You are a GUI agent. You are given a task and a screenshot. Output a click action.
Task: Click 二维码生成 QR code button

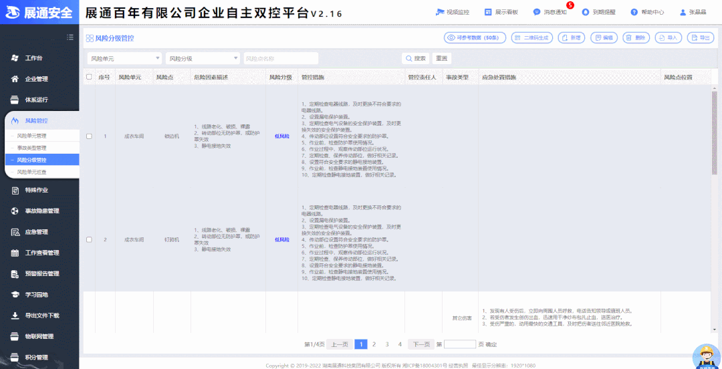point(532,38)
